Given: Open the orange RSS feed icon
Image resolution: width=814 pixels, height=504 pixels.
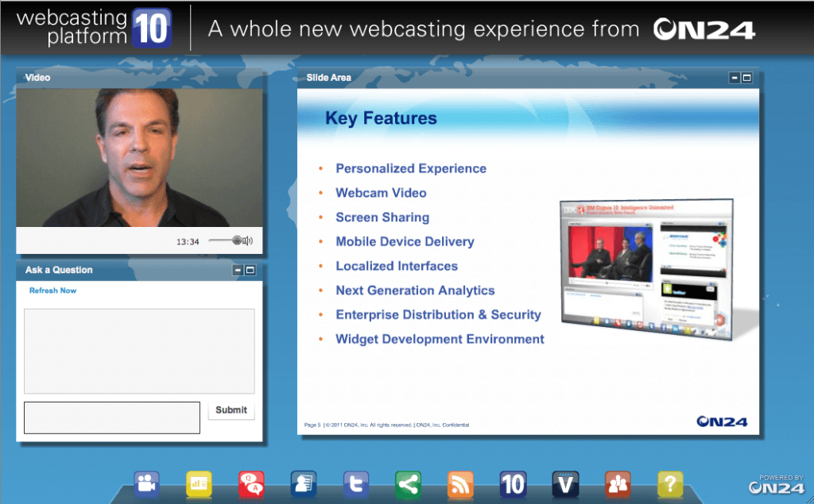Looking at the screenshot, I should click(460, 484).
